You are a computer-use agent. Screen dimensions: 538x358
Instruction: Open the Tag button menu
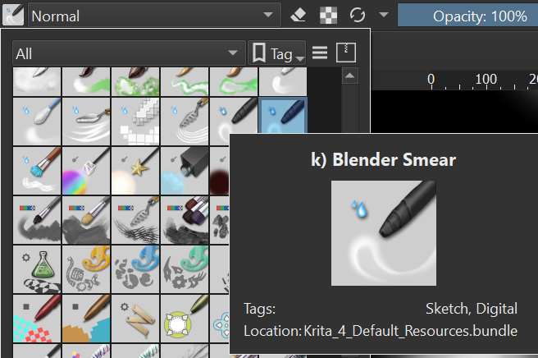(277, 53)
